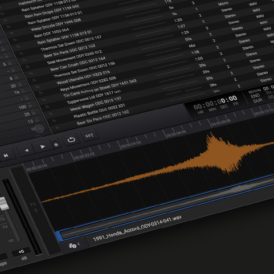Click the blue overview scroll handle
Viewport: 274px width, 274px height.
click(58, 236)
